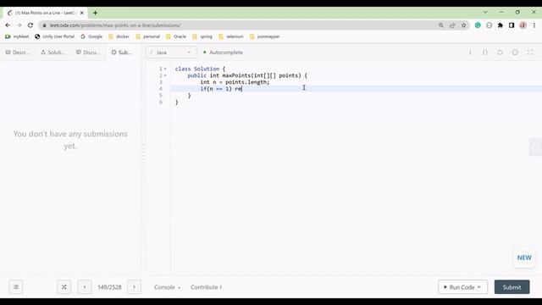Image resolution: width=542 pixels, height=305 pixels.
Task: Go back with browser back arrow
Action: click(8, 25)
